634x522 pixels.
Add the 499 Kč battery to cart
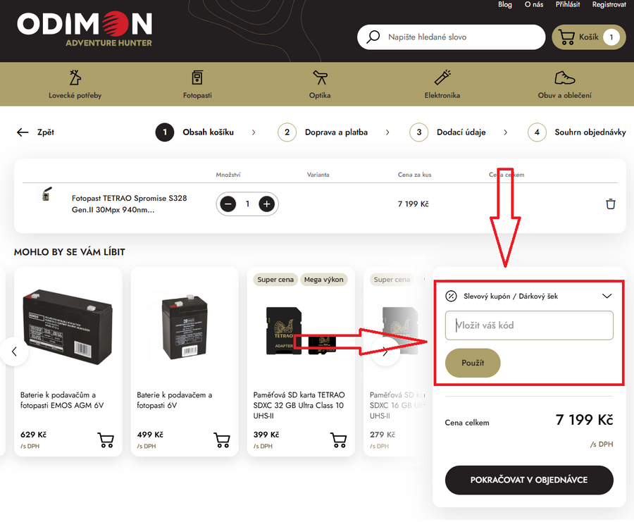(x=222, y=440)
